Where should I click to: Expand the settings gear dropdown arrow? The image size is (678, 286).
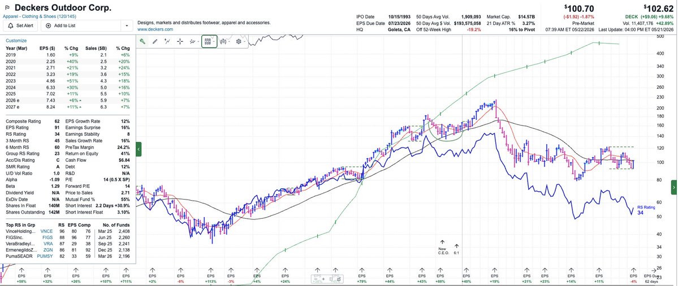tap(244, 41)
